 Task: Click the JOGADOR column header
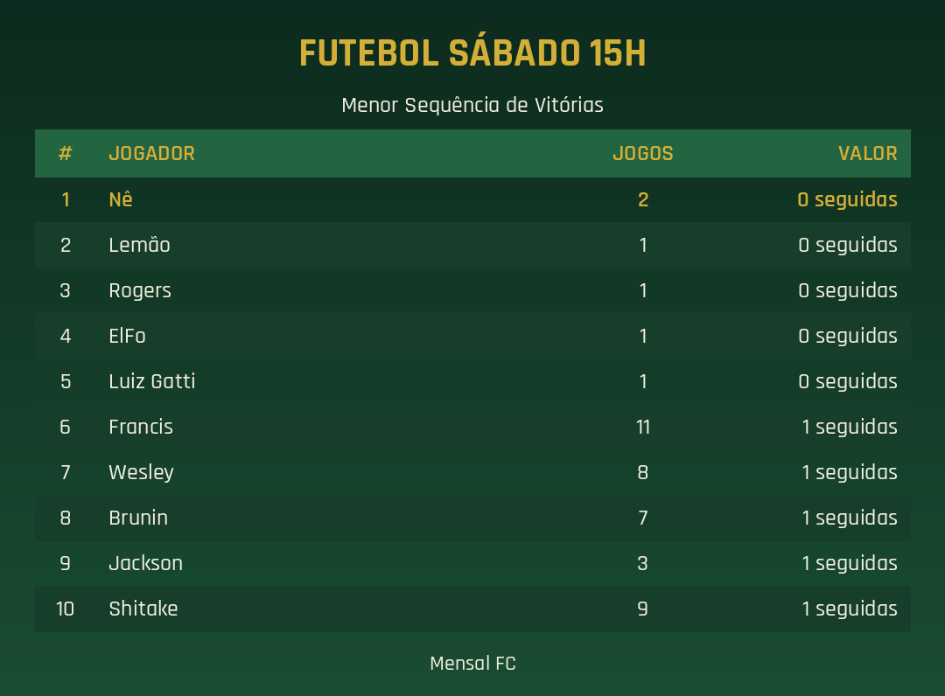(152, 154)
